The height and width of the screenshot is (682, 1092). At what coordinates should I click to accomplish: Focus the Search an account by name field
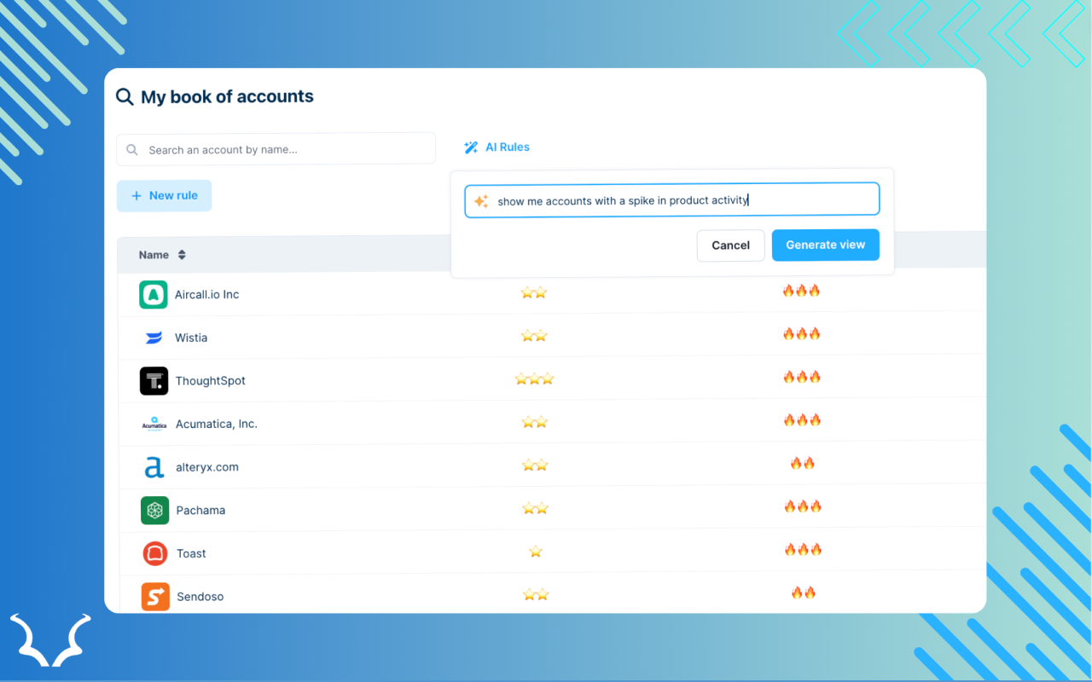coord(276,149)
